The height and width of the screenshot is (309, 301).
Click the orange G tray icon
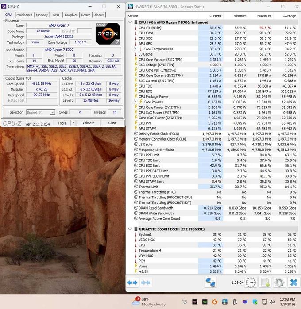[215, 302]
